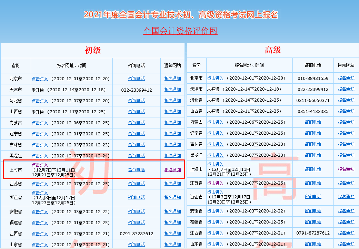The width and height of the screenshot is (359, 249).
Task: Open the 全国会计资格评价网 link
Action: point(180,31)
